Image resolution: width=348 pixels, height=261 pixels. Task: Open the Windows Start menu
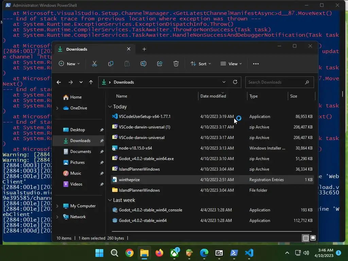(99, 253)
